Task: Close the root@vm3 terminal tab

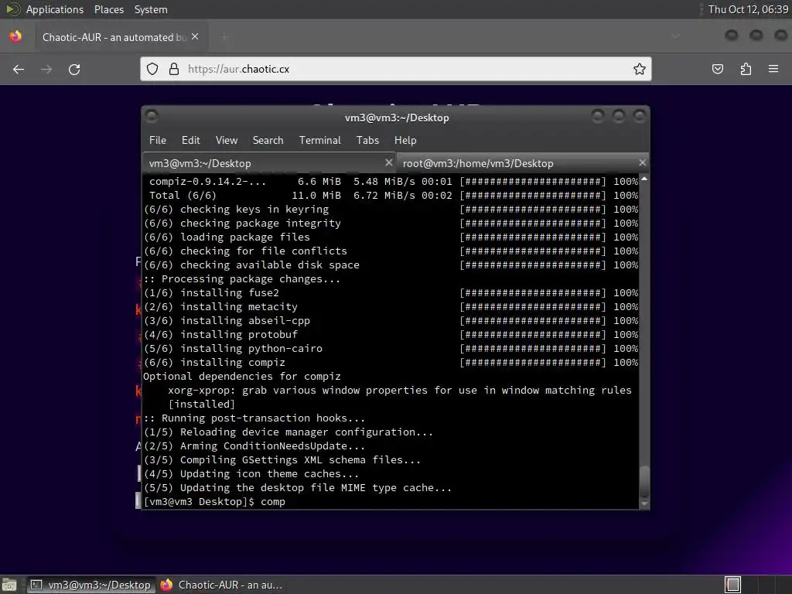Action: [642, 162]
